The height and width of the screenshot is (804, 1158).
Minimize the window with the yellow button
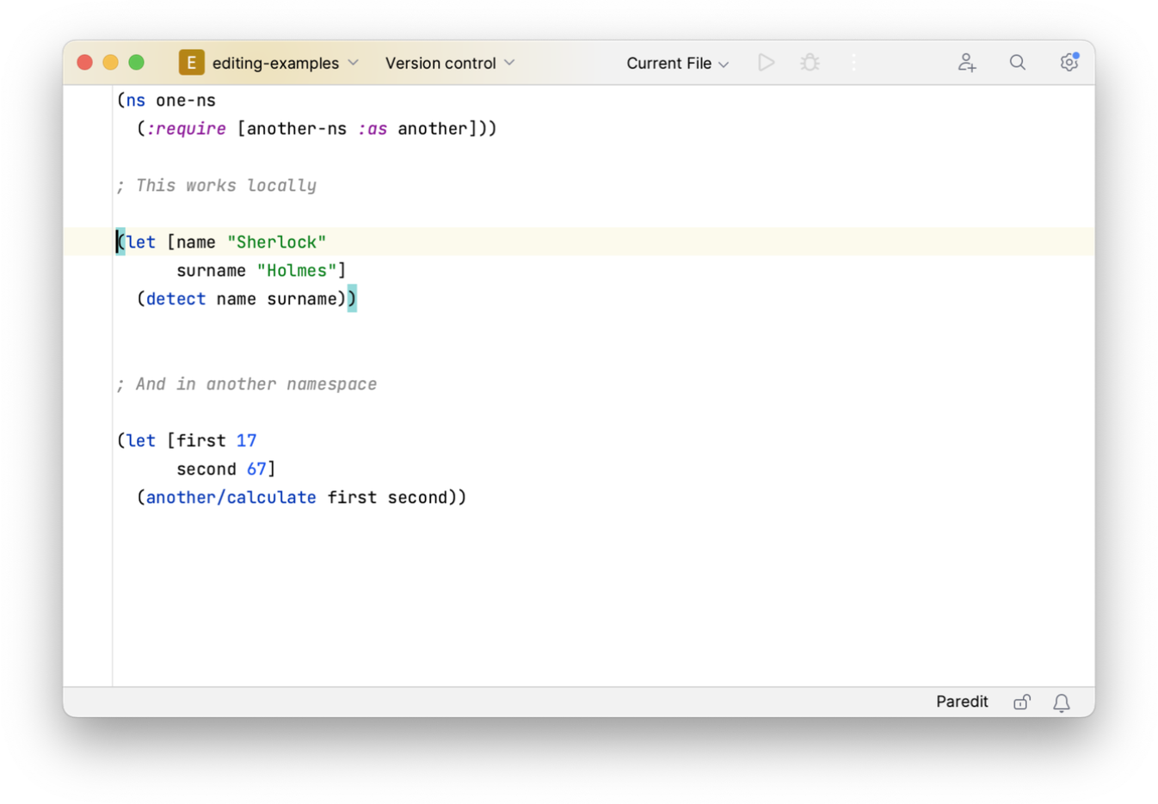110,63
